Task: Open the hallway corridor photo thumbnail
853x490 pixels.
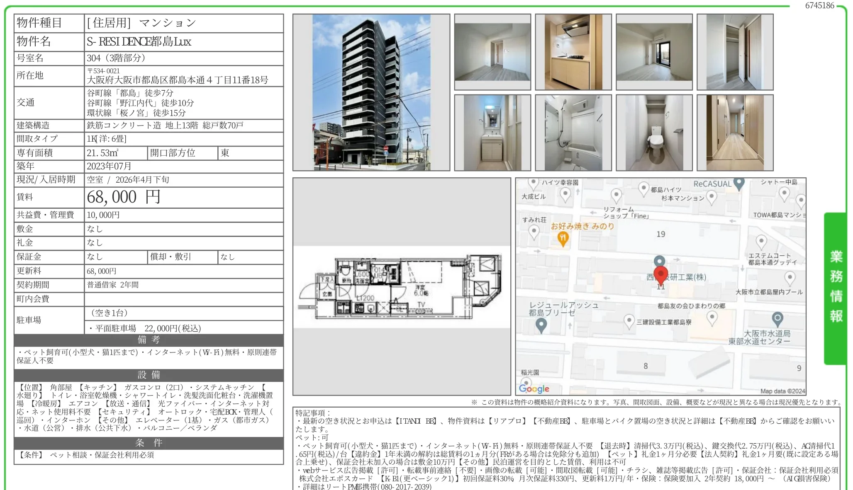Action: [735, 133]
